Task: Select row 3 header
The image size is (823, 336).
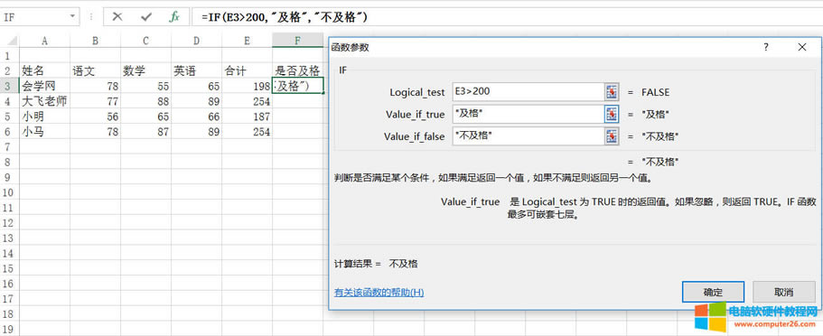Action: pyautogui.click(x=9, y=86)
